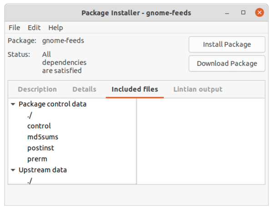Switch to the Details tab
273x210 pixels.
[84, 89]
